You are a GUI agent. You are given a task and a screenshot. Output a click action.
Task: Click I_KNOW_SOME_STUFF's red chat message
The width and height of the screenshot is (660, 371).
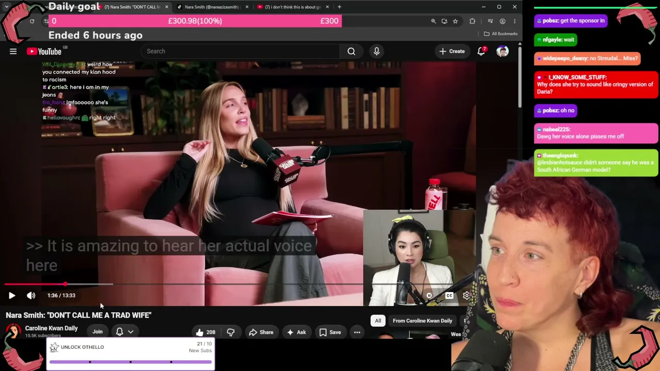coord(596,84)
